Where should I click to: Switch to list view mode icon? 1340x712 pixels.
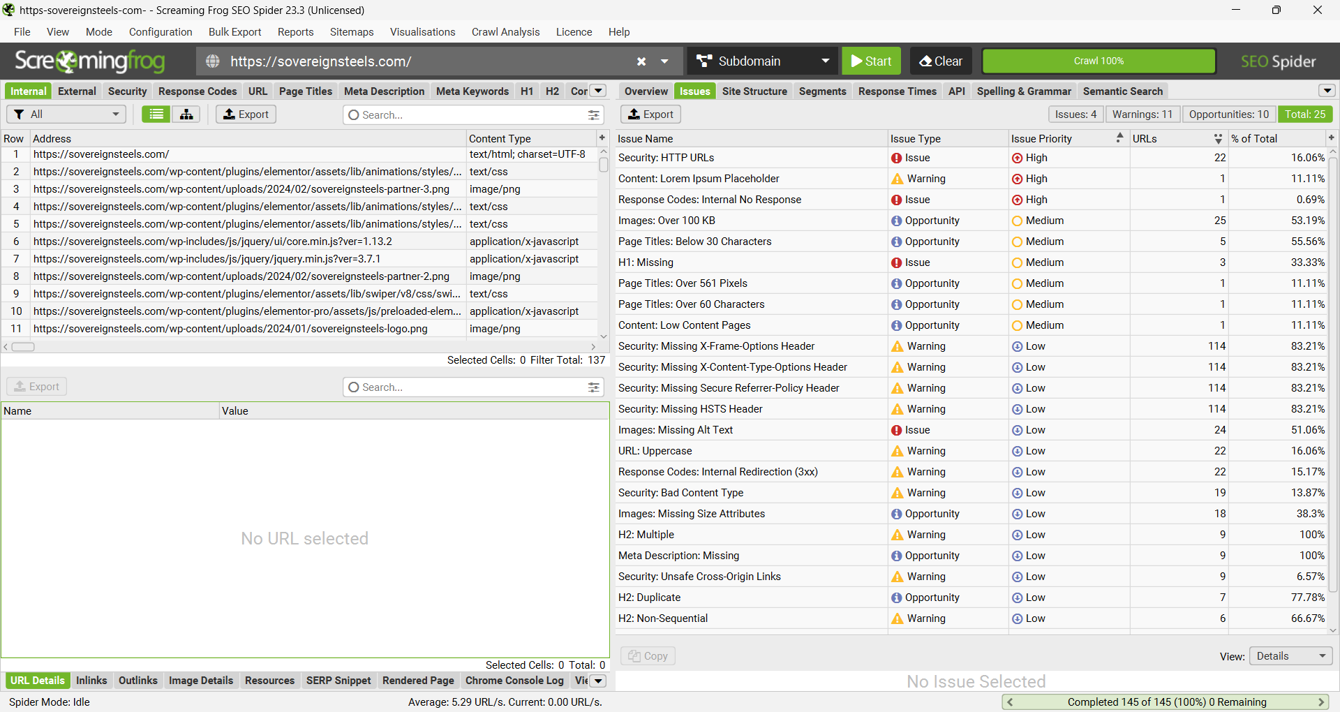point(156,114)
